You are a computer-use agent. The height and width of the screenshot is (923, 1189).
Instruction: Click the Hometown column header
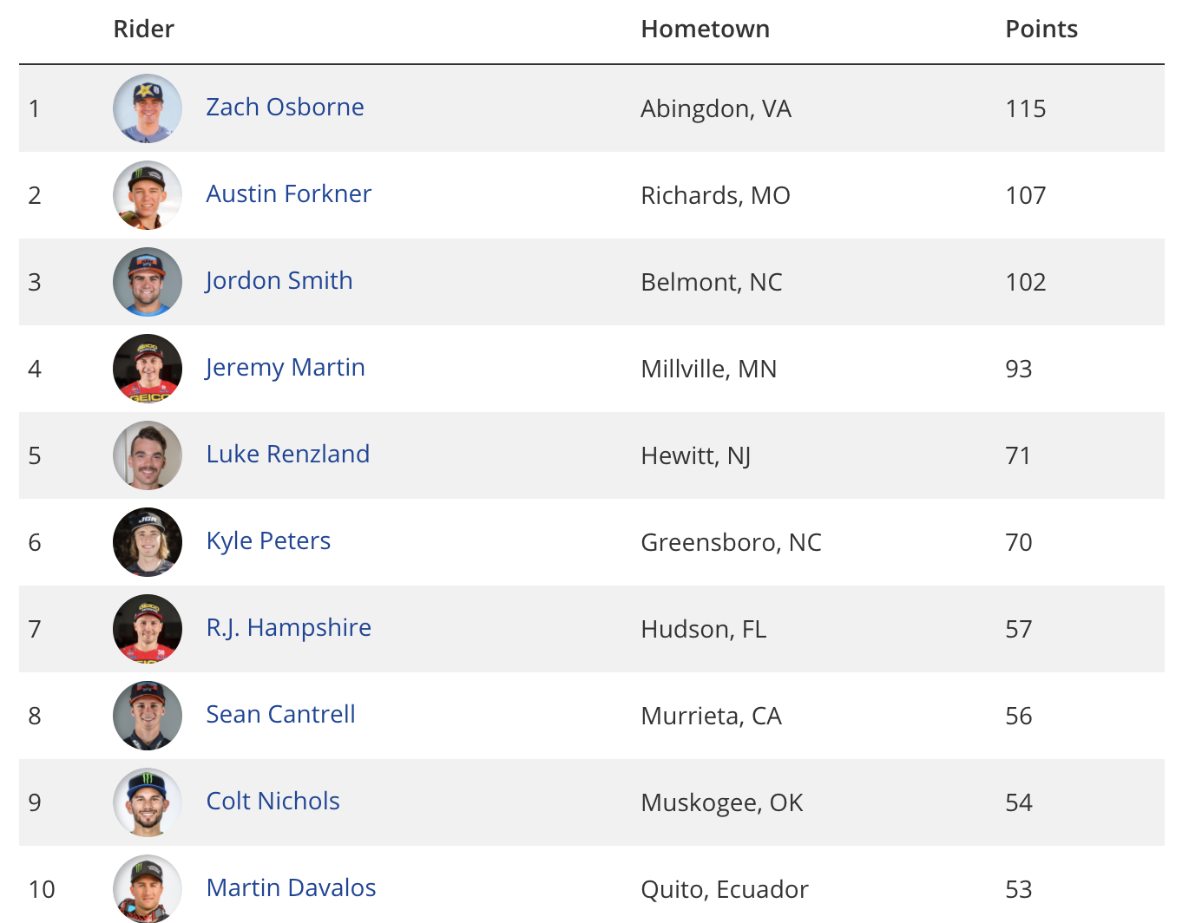(705, 29)
